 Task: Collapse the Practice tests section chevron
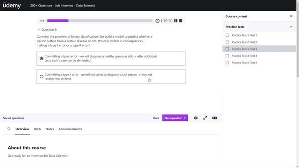tap(291, 27)
